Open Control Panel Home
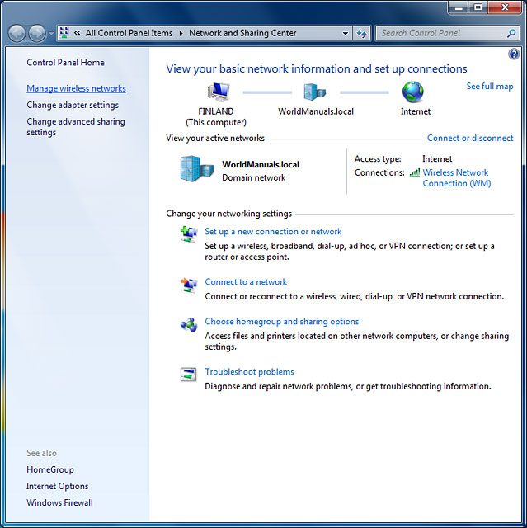Screen dimensions: 527x528 pos(65,63)
